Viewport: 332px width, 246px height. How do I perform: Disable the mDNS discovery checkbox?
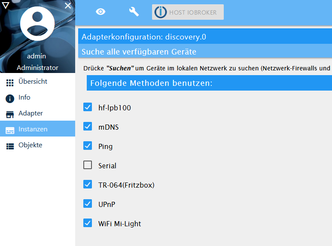(88, 127)
